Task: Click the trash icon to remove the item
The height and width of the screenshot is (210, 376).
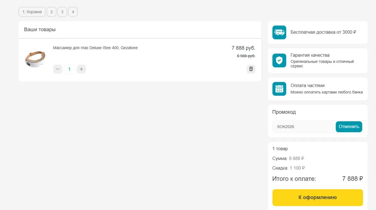Action: (x=251, y=69)
